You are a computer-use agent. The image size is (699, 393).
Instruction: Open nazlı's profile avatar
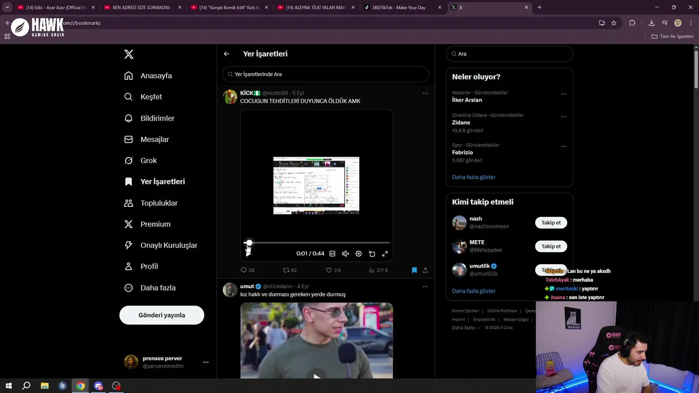459,223
